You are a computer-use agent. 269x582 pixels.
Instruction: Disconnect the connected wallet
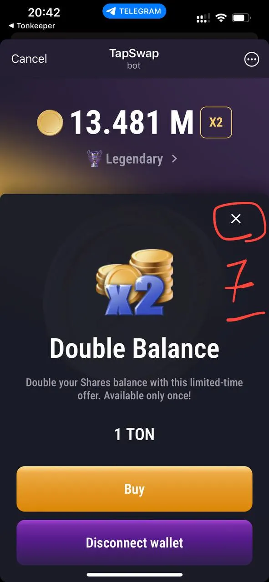click(134, 542)
